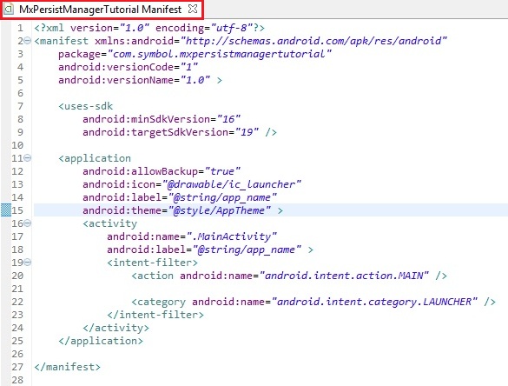
Task: Click the android.intent.category.LAUNCHER text
Action: [x=374, y=302]
